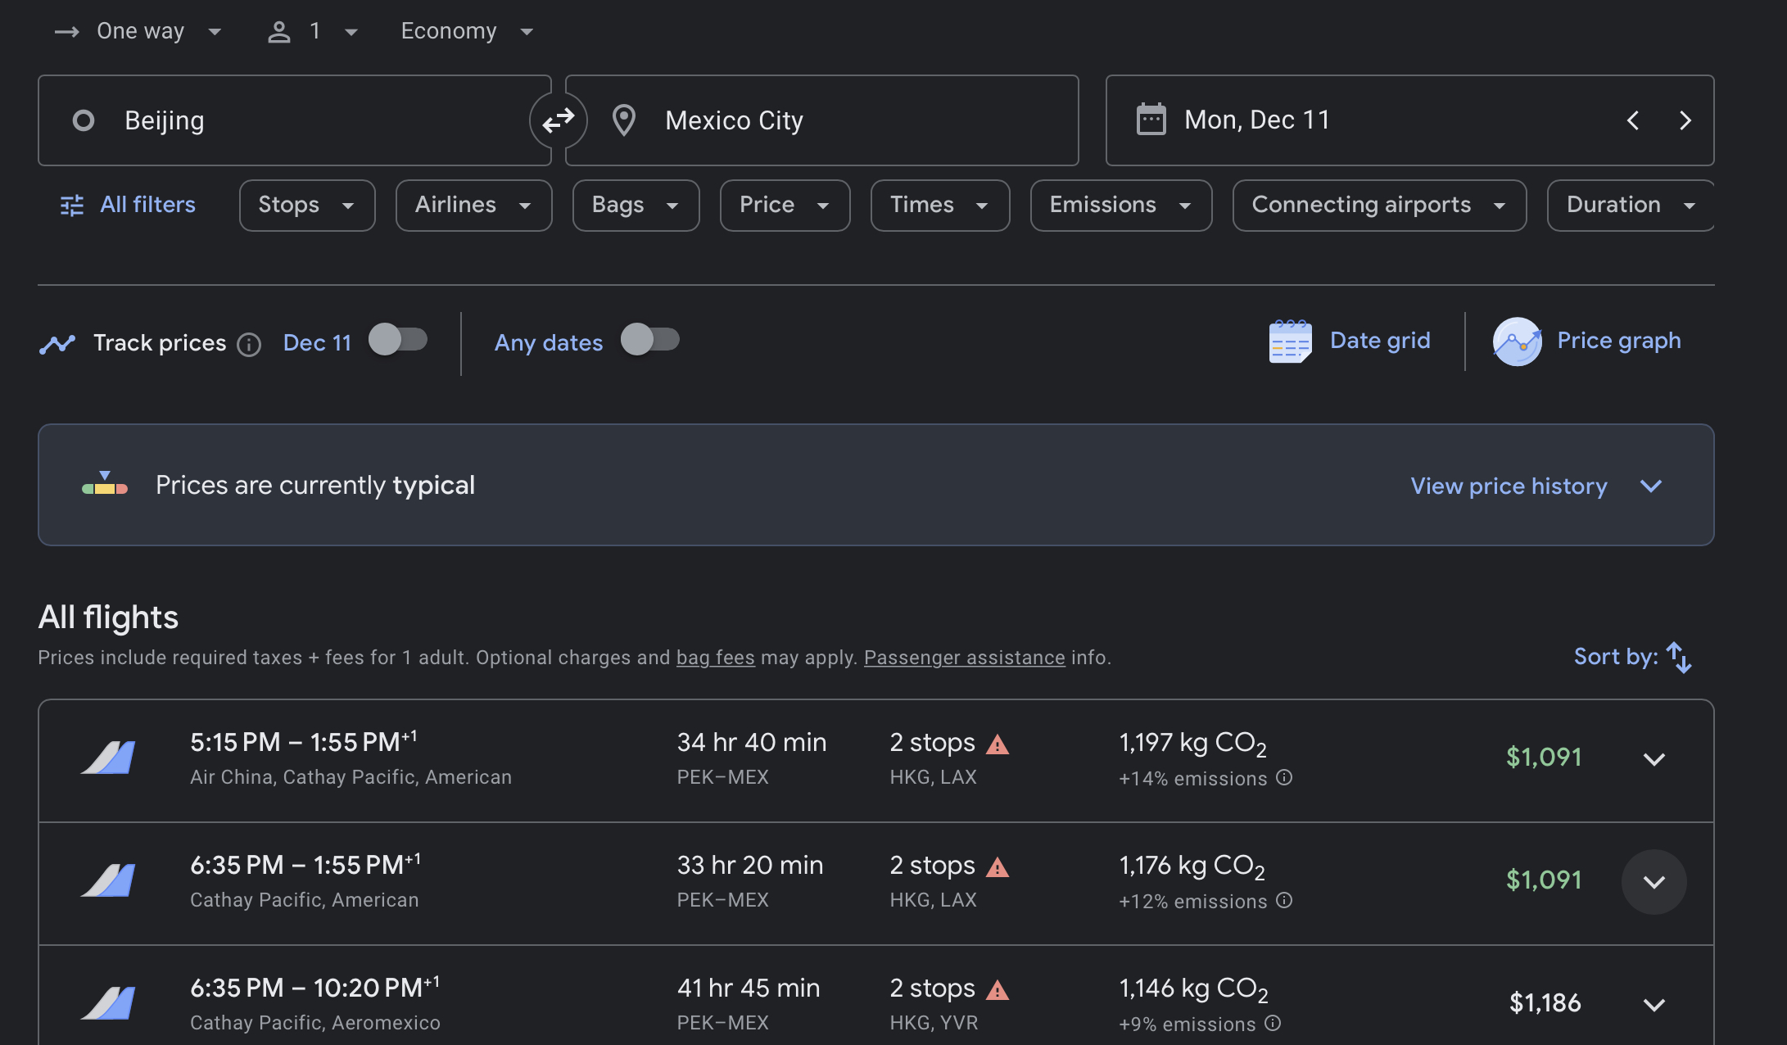Click the 'HKG, YVR' stops text

coord(934,1023)
